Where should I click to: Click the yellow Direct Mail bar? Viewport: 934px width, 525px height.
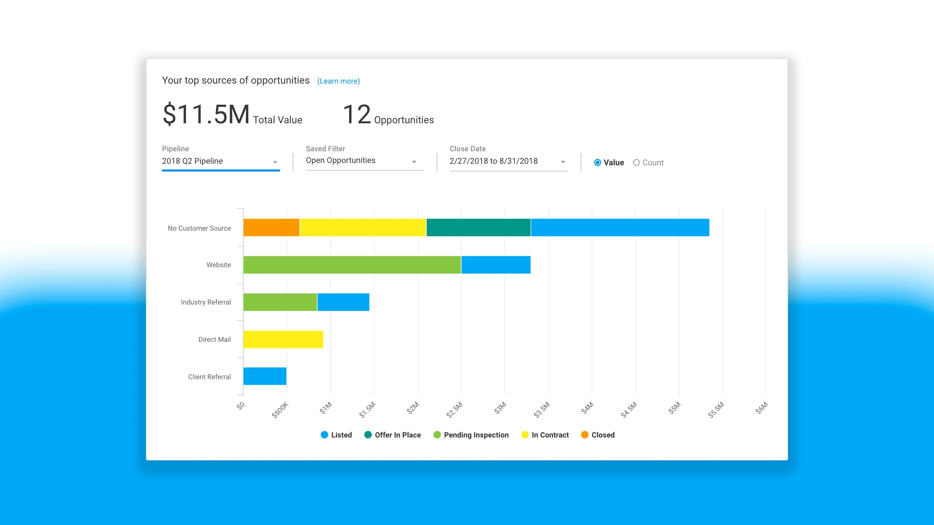point(283,339)
